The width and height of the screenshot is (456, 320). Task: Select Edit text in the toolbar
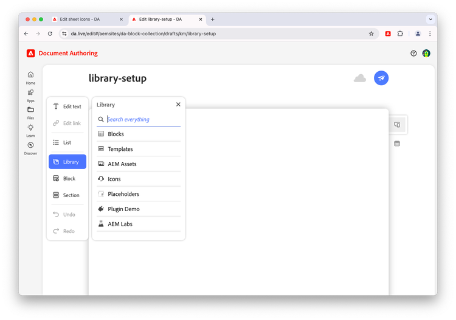(67, 106)
